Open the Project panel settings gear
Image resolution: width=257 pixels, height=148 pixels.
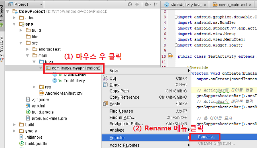click(148, 4)
